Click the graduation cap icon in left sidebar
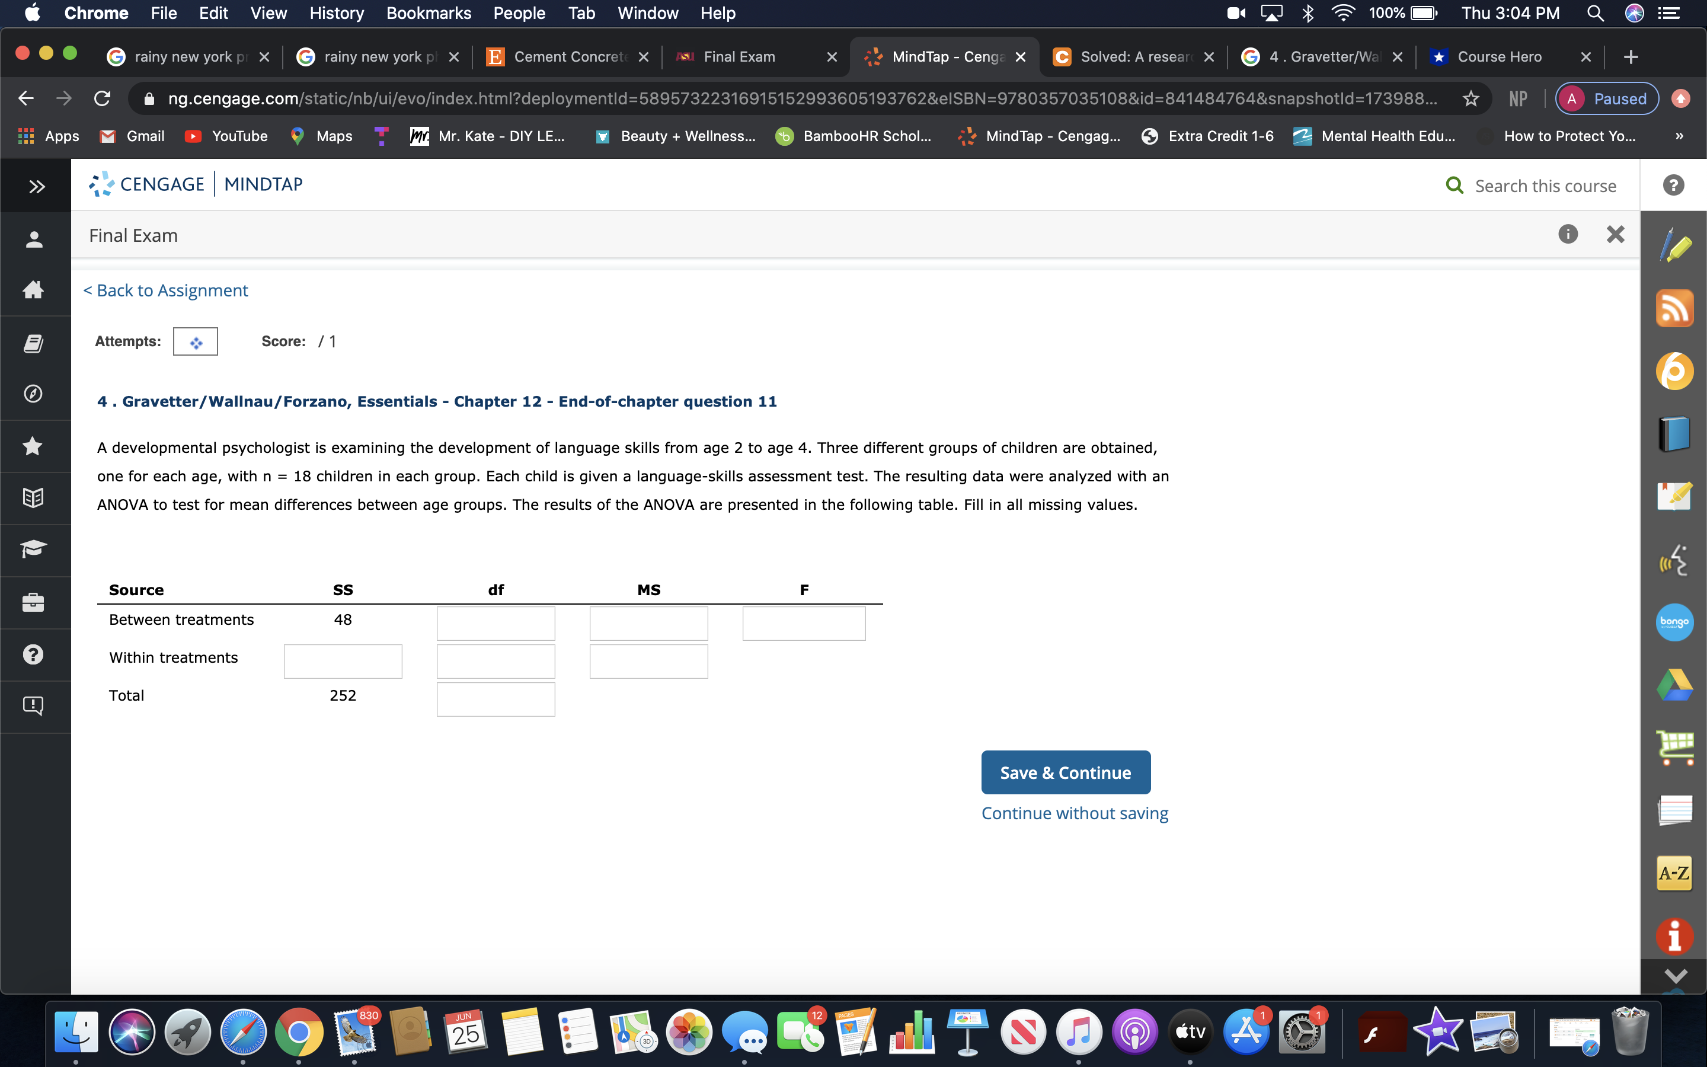The height and width of the screenshot is (1067, 1707). 33,549
